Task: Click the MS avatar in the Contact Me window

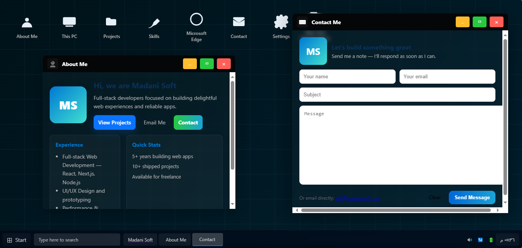Action: point(313,51)
